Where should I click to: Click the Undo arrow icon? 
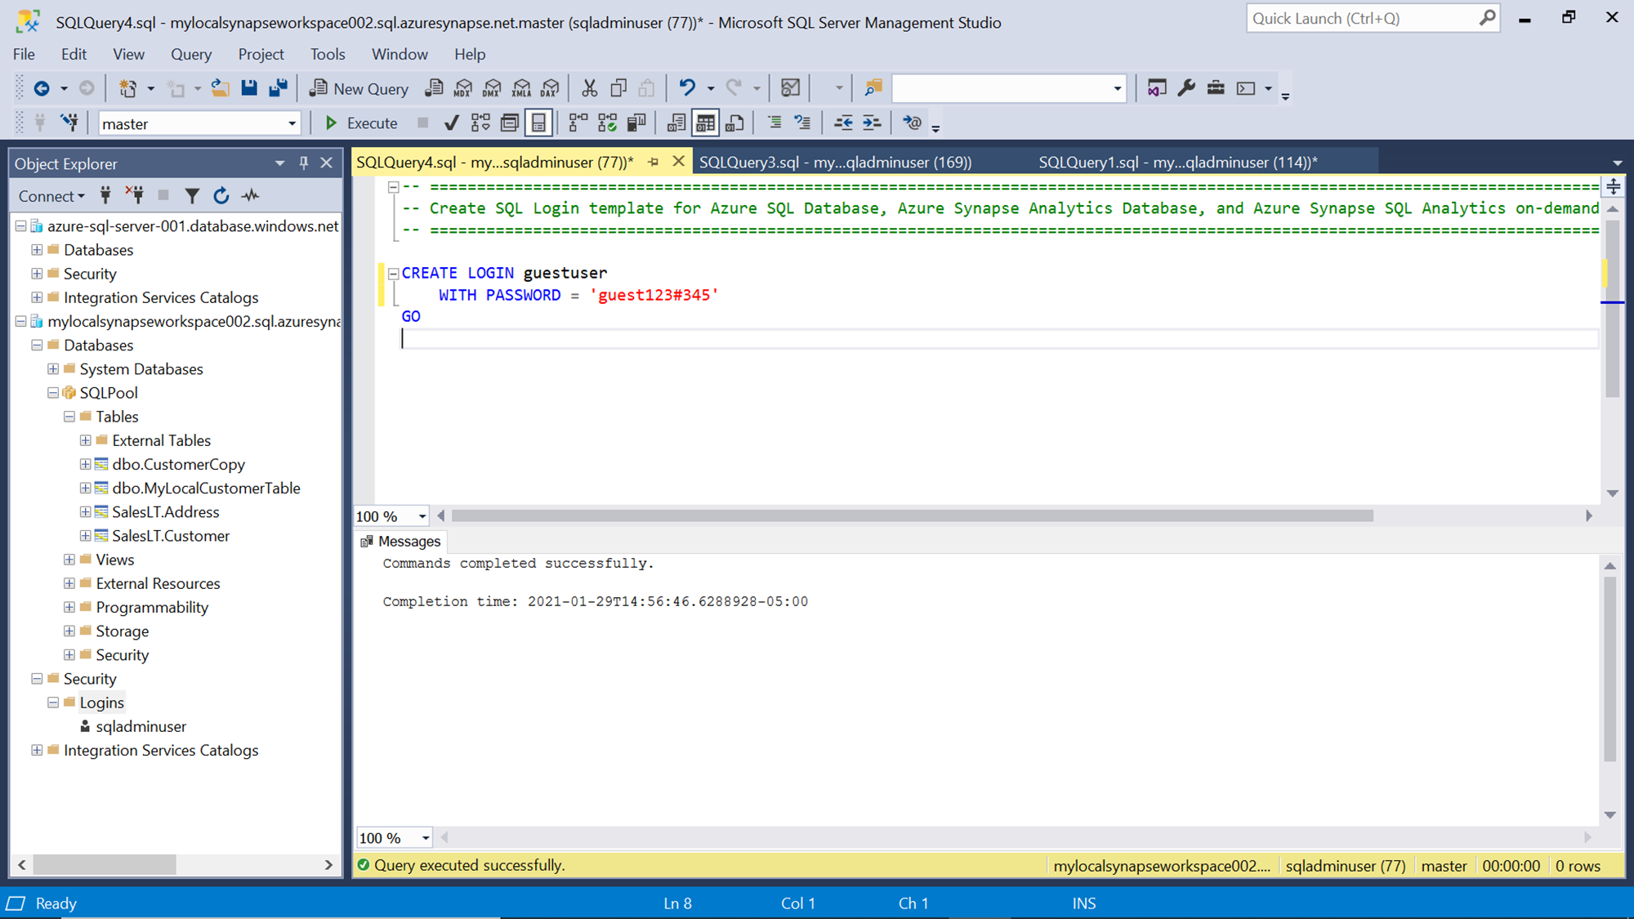[687, 88]
